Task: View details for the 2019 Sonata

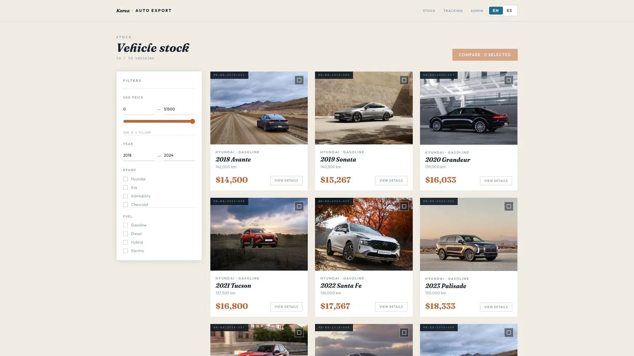Action: coord(391,181)
